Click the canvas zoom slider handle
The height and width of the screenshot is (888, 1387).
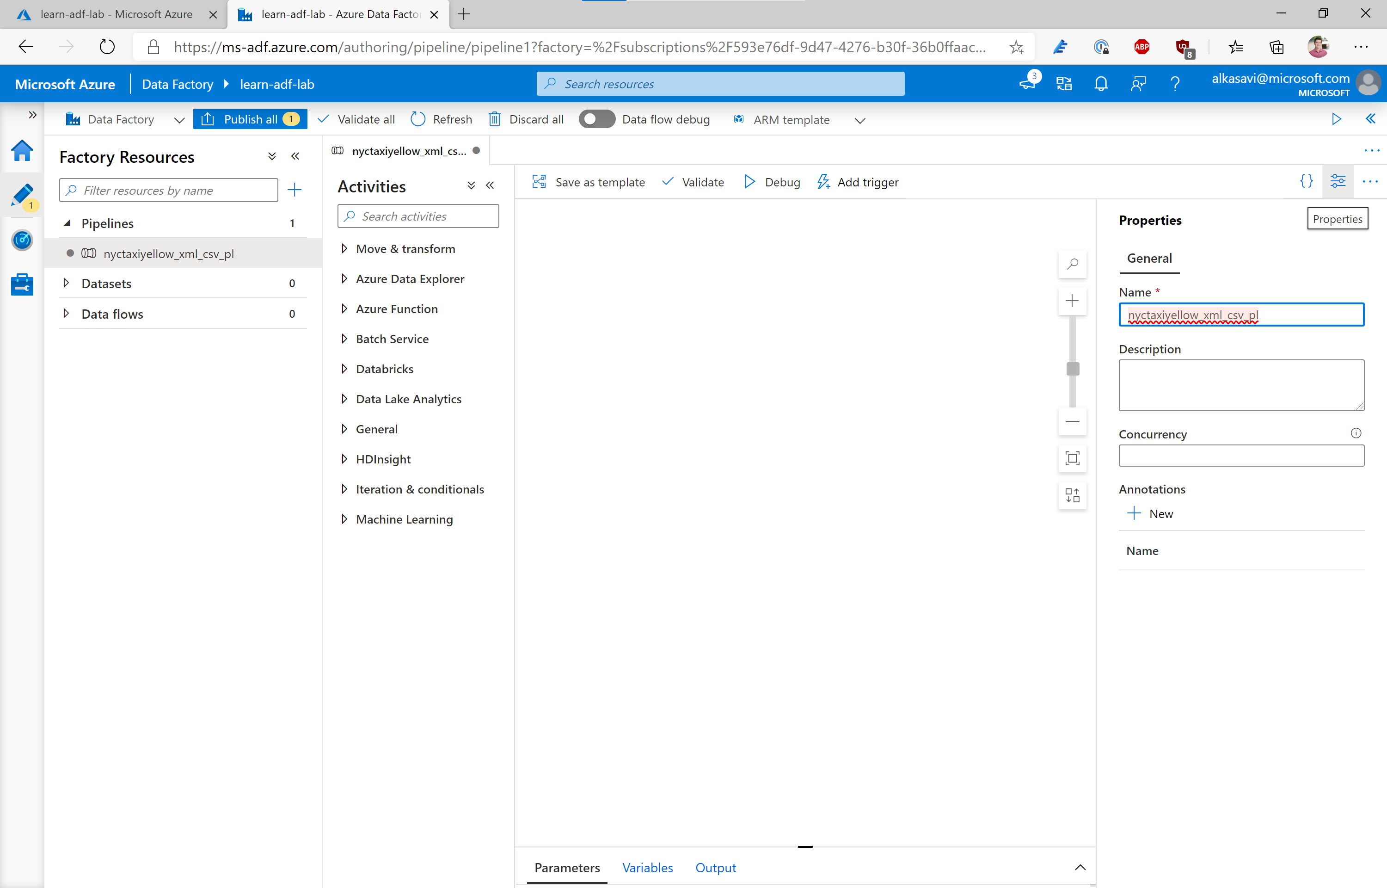click(1072, 369)
